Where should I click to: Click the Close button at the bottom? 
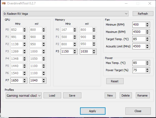point(138,111)
